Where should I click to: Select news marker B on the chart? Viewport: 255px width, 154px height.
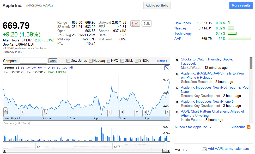tap(144, 112)
